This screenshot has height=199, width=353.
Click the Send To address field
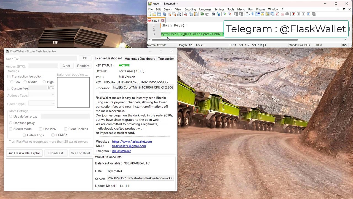49,58
